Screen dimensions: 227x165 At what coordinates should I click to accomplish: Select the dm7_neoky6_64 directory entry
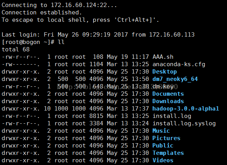175,79
